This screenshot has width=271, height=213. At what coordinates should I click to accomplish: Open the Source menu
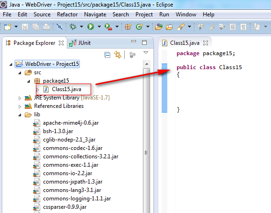pos(42,14)
